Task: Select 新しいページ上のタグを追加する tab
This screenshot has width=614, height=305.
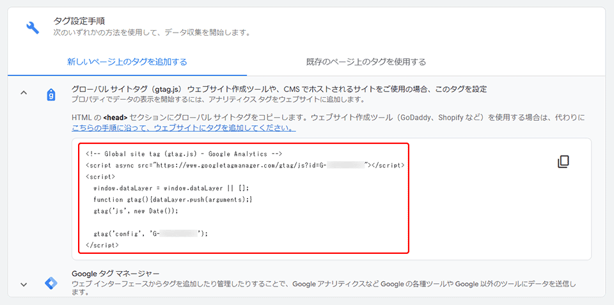Action: pyautogui.click(x=127, y=62)
